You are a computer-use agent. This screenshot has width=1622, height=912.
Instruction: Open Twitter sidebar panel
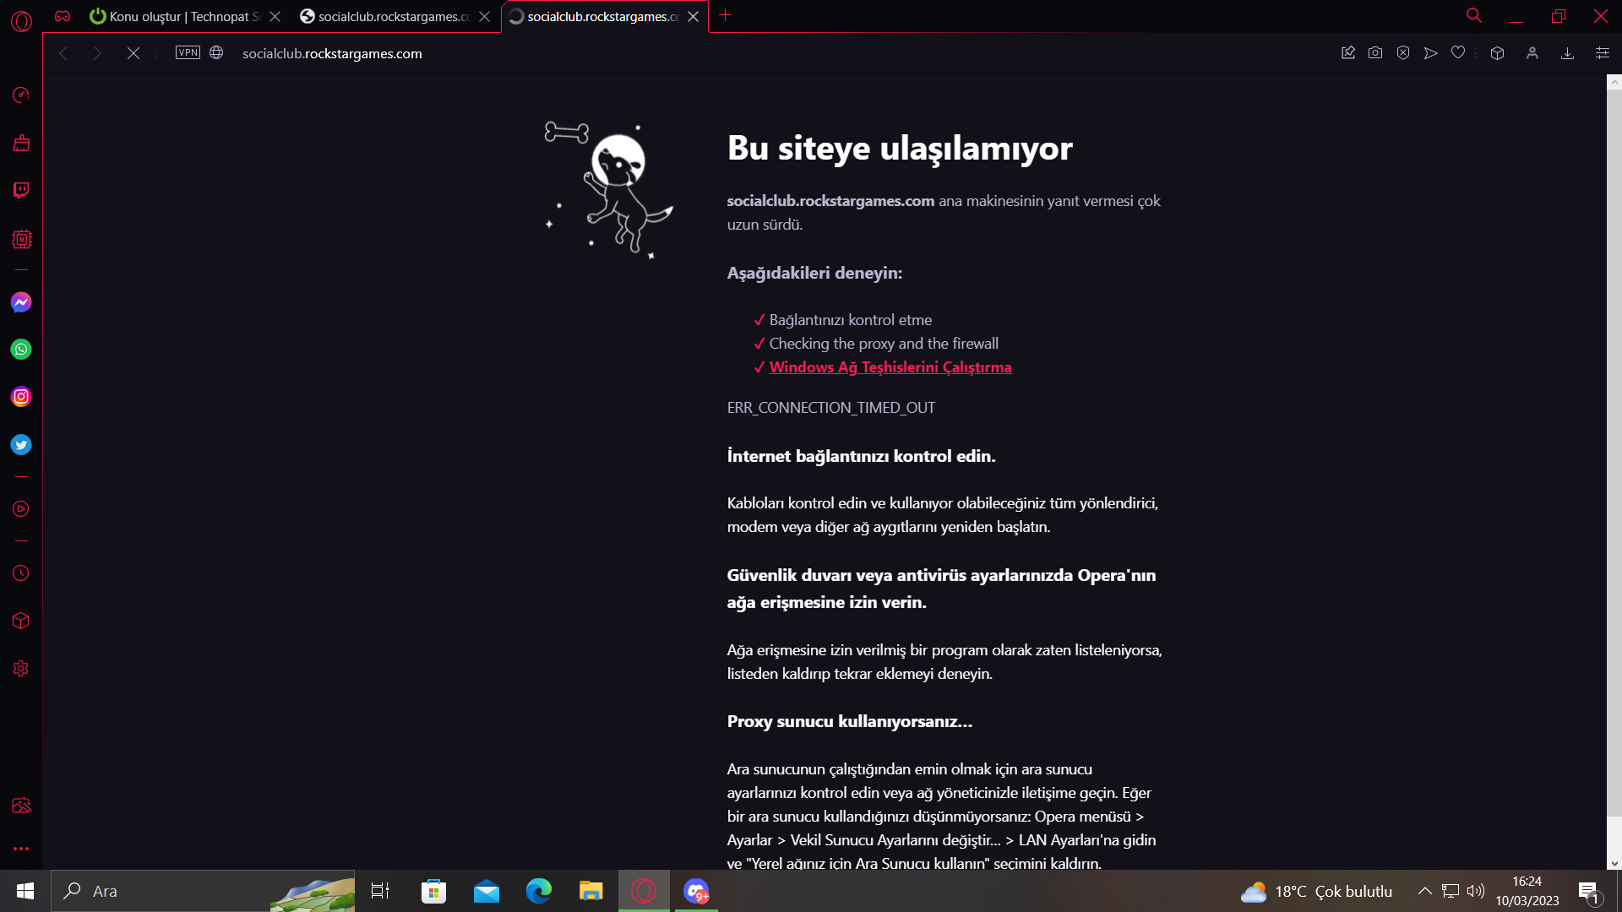click(x=21, y=445)
